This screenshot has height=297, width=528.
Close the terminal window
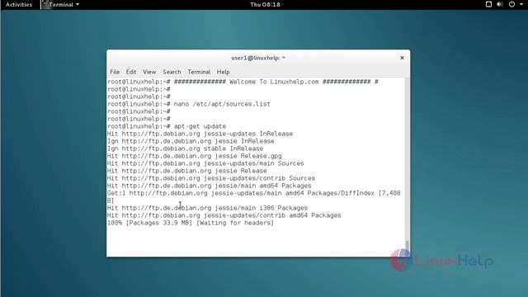coord(402,58)
